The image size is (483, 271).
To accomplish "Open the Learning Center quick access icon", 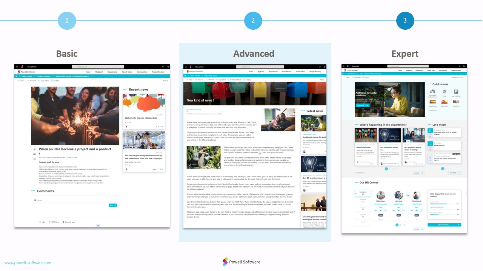I will [x=456, y=91].
